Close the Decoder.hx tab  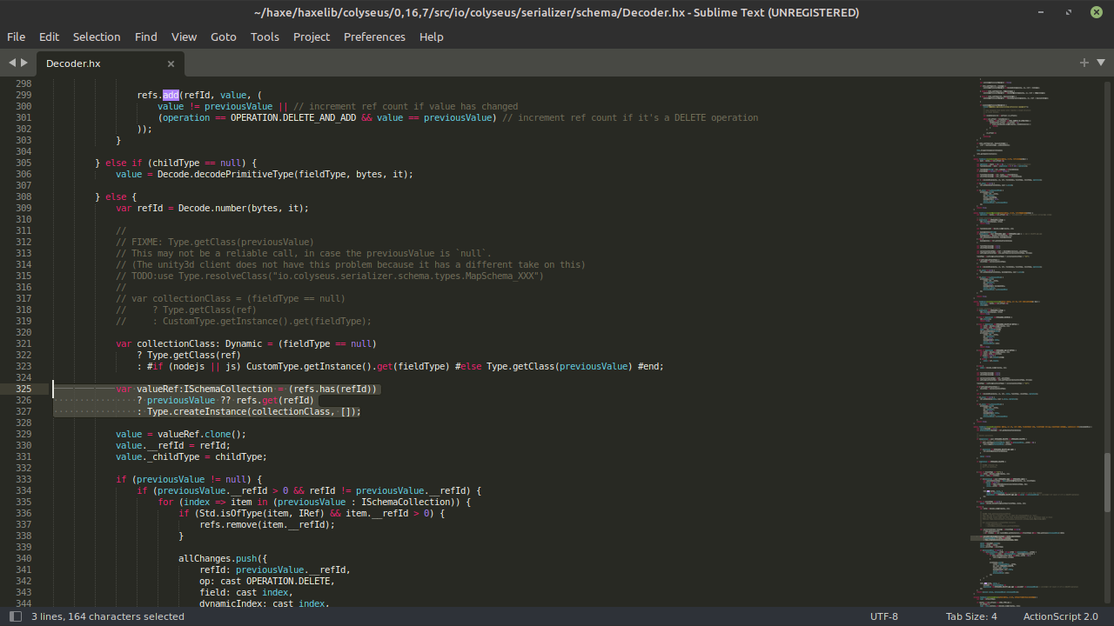coord(171,63)
